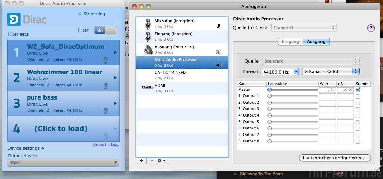Toggle the Master Stumm checkbox
The image size is (383, 179).
click(358, 90)
